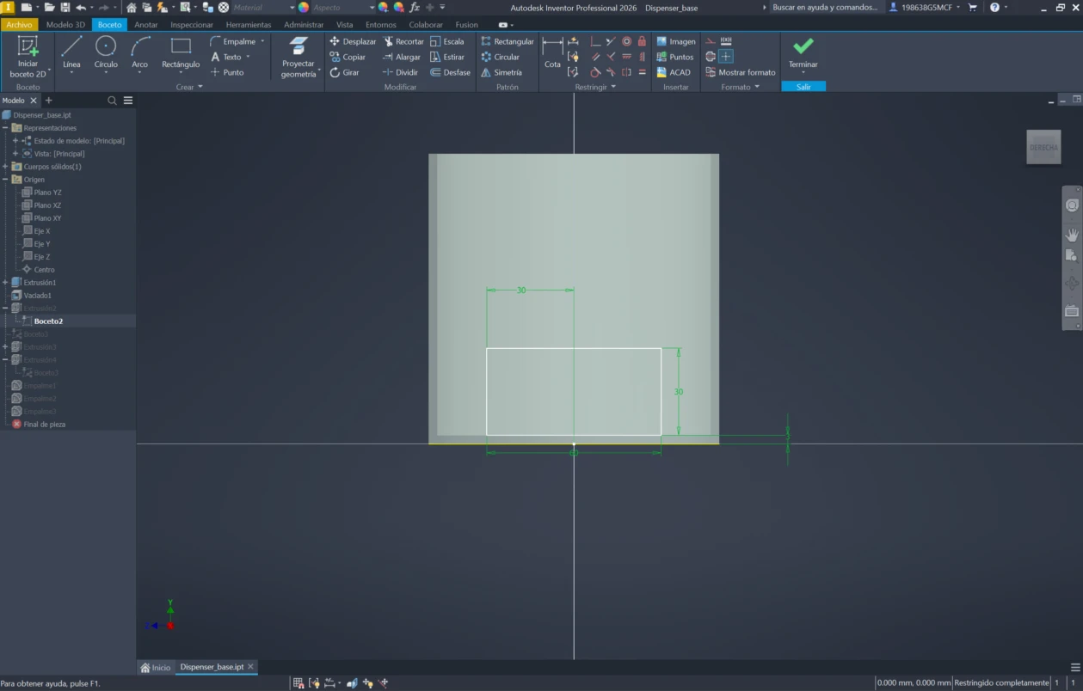Click the appearance color wheel swatch

(304, 7)
